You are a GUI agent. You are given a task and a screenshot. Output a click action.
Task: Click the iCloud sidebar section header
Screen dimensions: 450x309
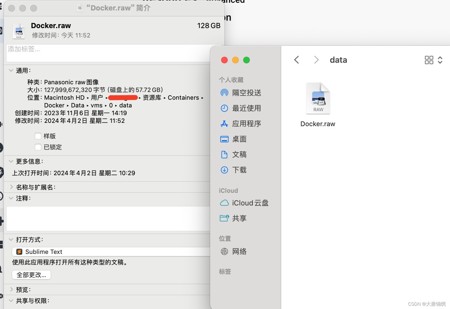coord(228,191)
